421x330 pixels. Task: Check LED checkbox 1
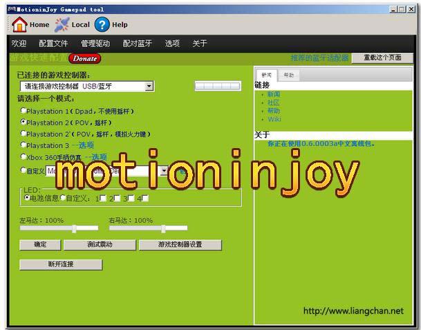(103, 199)
